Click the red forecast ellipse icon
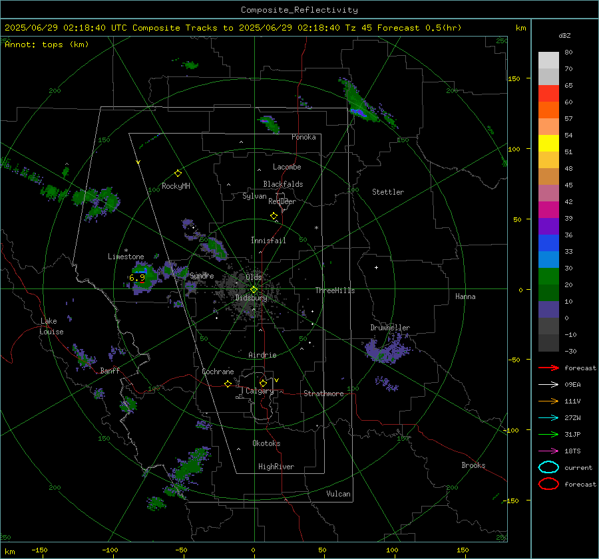The width and height of the screenshot is (599, 559). point(548,484)
